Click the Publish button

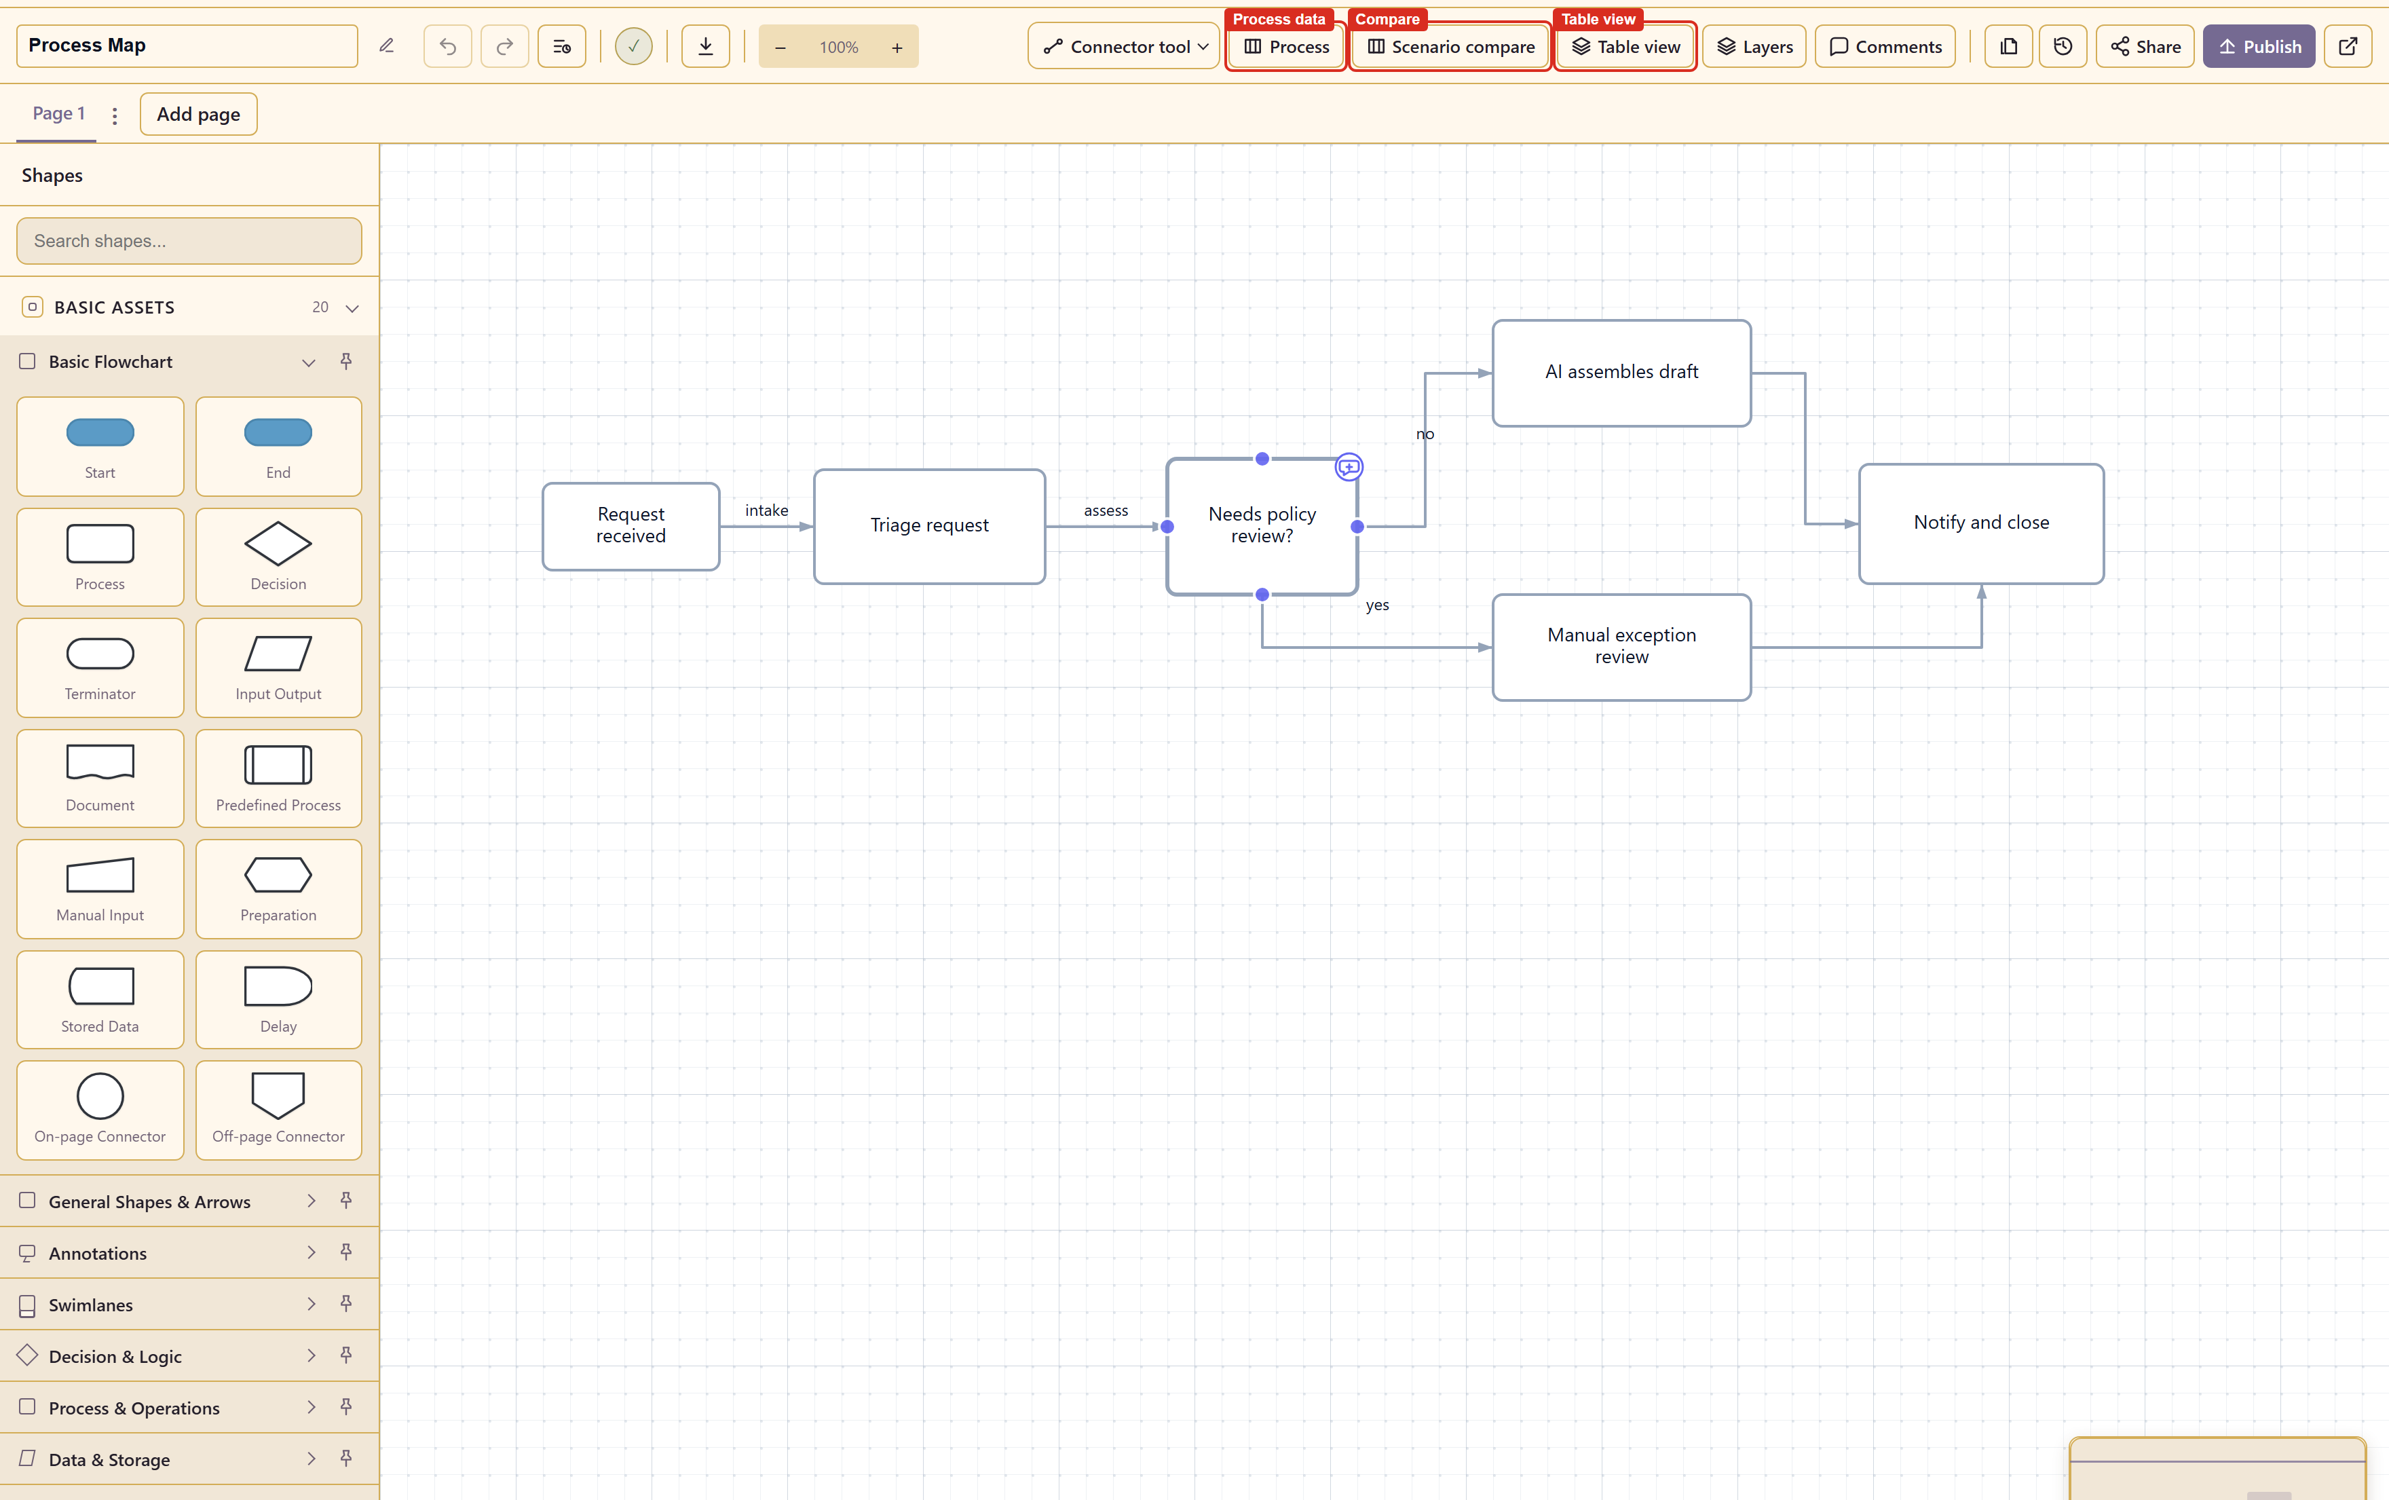point(2259,47)
